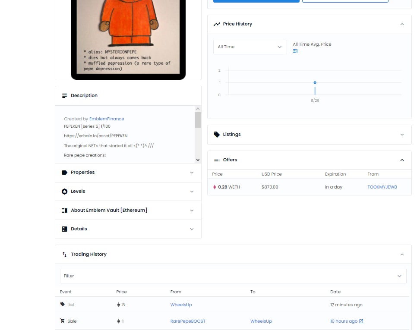Click the avg price Ethereum symbol
417x330 pixels.
(x=294, y=51)
